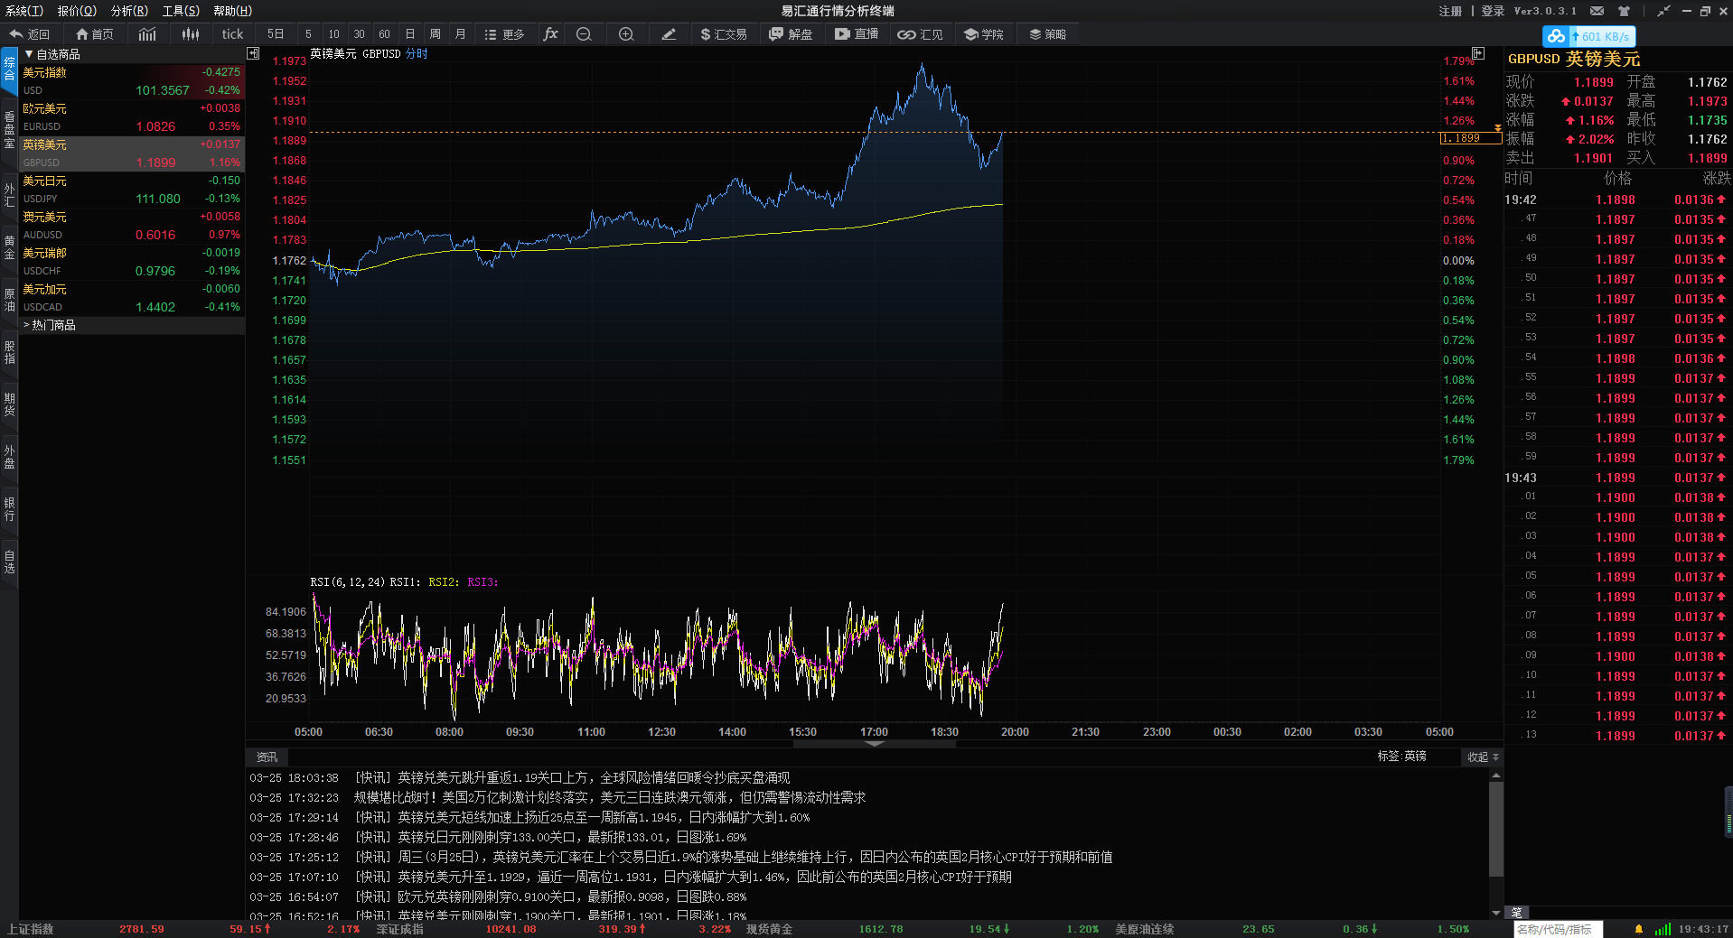Toggle right quote panel collapse icon
This screenshot has width=1733, height=938.
(x=1478, y=54)
